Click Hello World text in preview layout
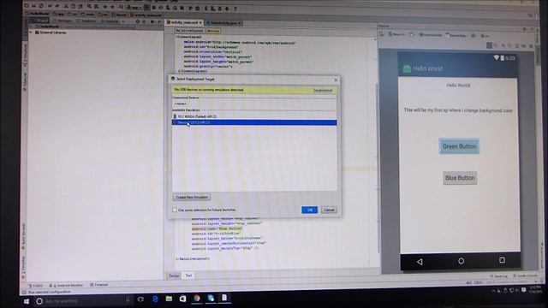Image resolution: width=548 pixels, height=308 pixels. point(458,86)
